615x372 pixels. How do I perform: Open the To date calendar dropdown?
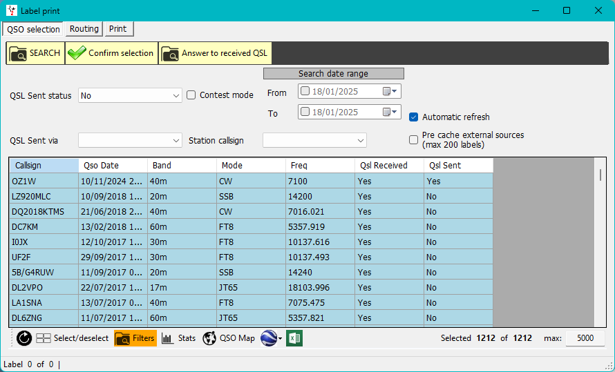pyautogui.click(x=390, y=112)
